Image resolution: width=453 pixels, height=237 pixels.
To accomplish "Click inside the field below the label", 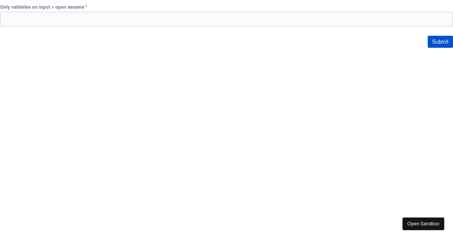I will click(x=226, y=19).
